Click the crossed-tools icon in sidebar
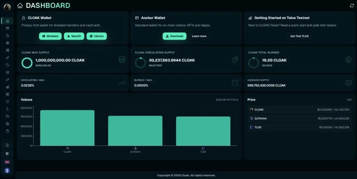 pos(7,50)
